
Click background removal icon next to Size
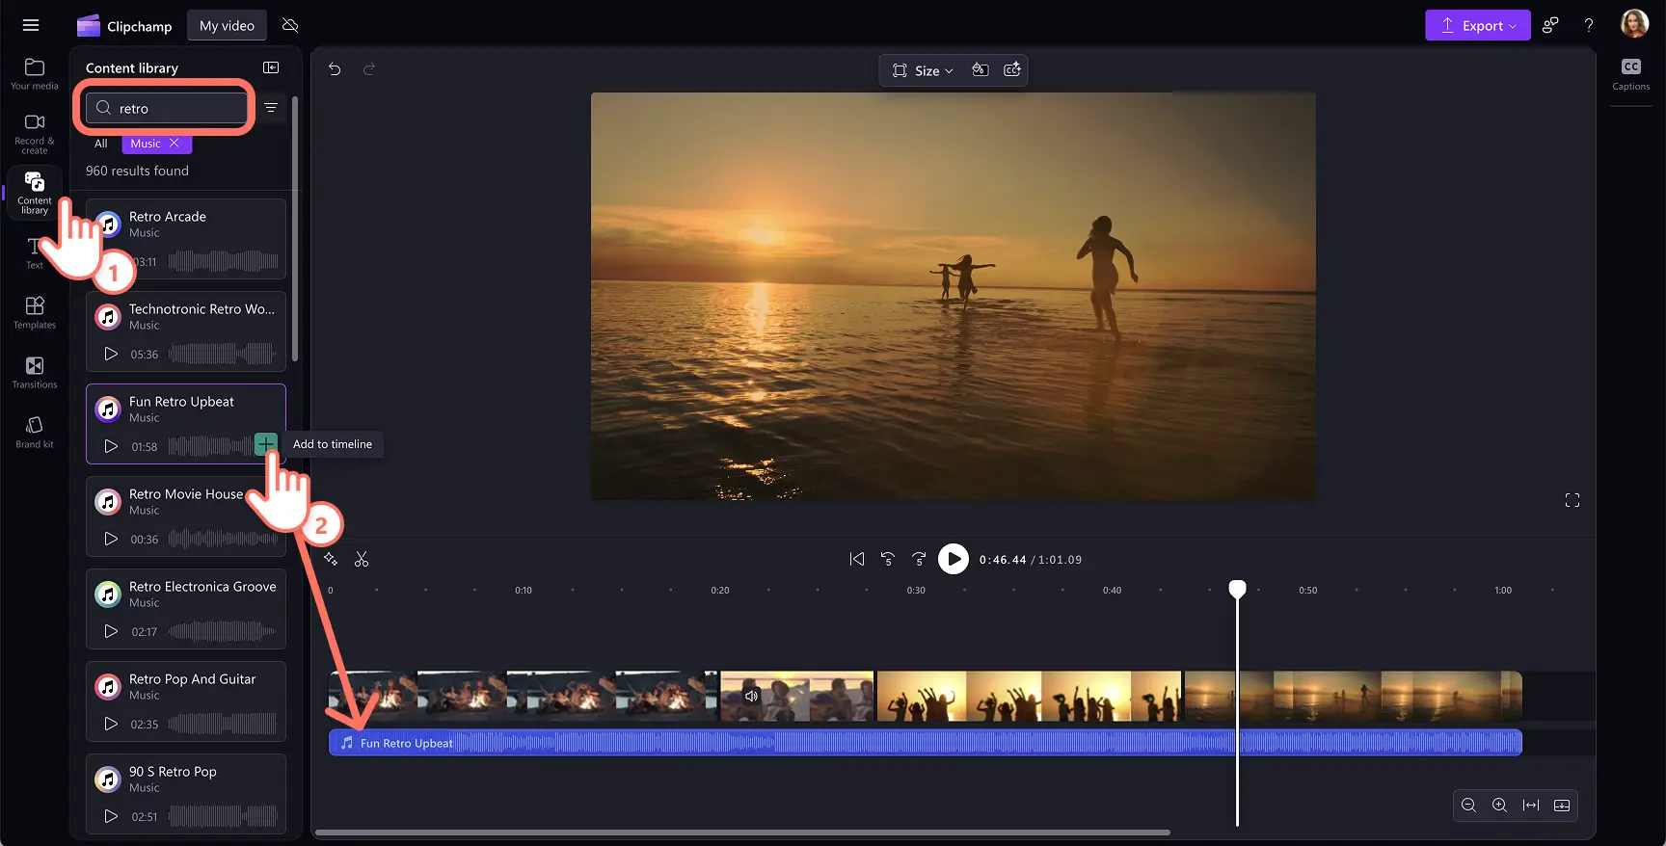981,69
